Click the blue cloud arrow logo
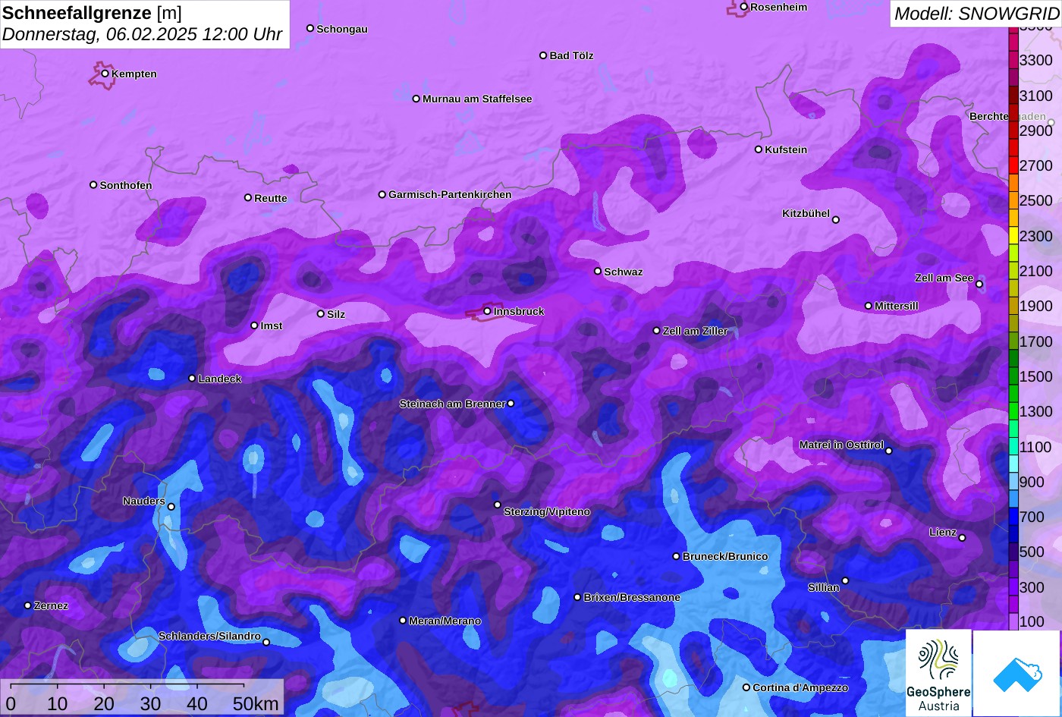Image resolution: width=1062 pixels, height=717 pixels. (1016, 673)
